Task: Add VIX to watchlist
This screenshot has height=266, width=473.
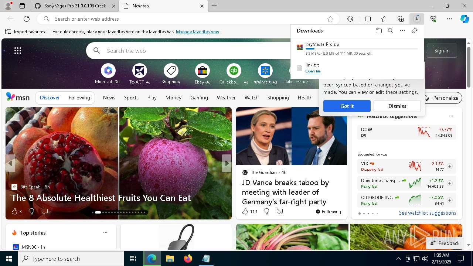Action: click(x=449, y=166)
